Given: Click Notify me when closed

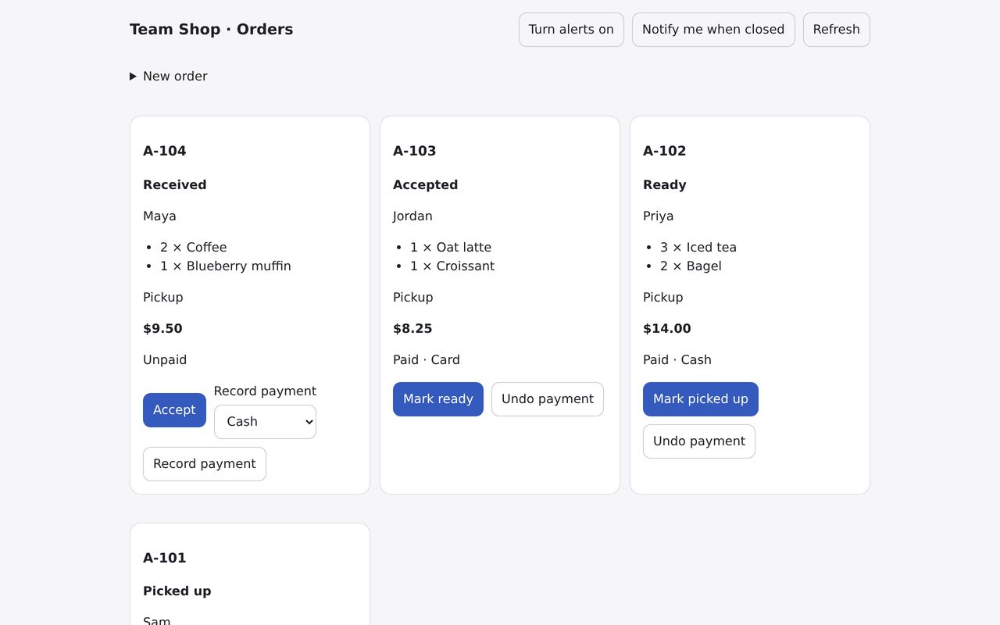Looking at the screenshot, I should [713, 30].
